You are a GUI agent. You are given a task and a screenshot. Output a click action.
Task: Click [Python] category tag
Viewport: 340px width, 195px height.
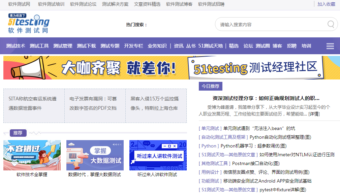pyautogui.click(x=209, y=146)
